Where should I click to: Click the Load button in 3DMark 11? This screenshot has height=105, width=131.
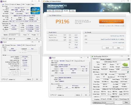pos(107,48)
